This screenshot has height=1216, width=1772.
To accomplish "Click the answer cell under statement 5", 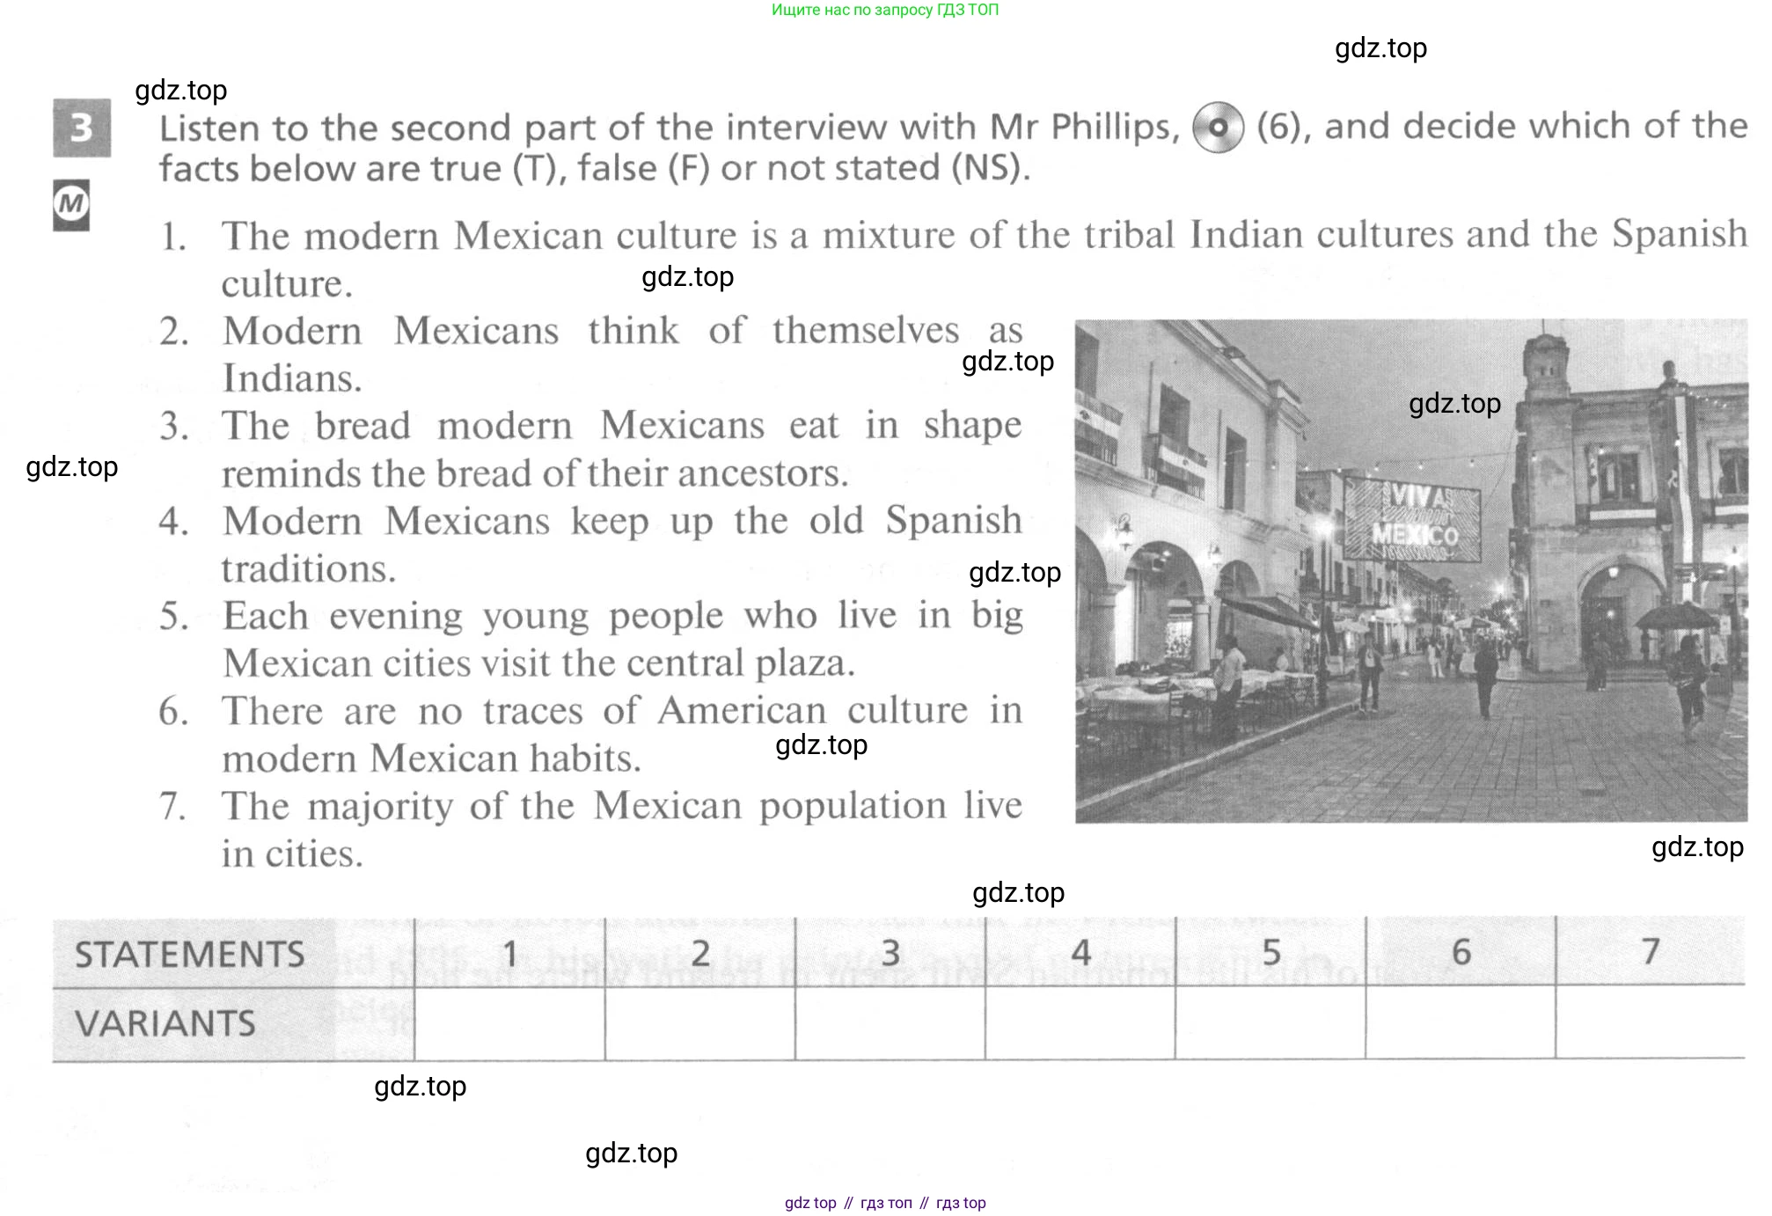I will [x=1270, y=1023].
